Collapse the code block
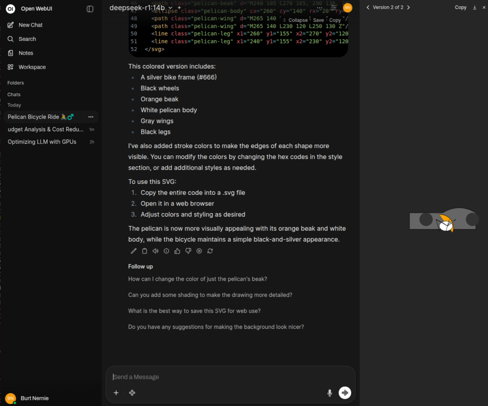The image size is (488, 406). point(295,20)
